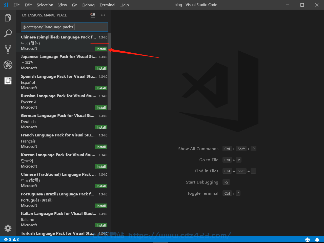324x243 pixels.
Task: Open the Search view in activity bar
Action: (x=8, y=33)
